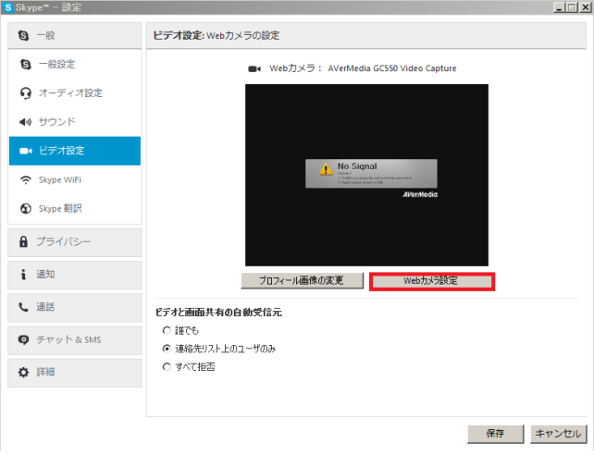Screen dimensions: 594x455
Task: Expand the チャット & SMS section
Action: click(x=75, y=340)
